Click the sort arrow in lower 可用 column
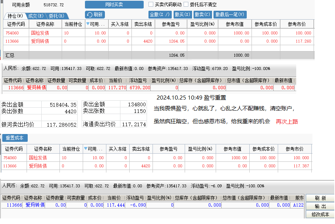Viewport: 335px width, 224px height. click(86, 149)
